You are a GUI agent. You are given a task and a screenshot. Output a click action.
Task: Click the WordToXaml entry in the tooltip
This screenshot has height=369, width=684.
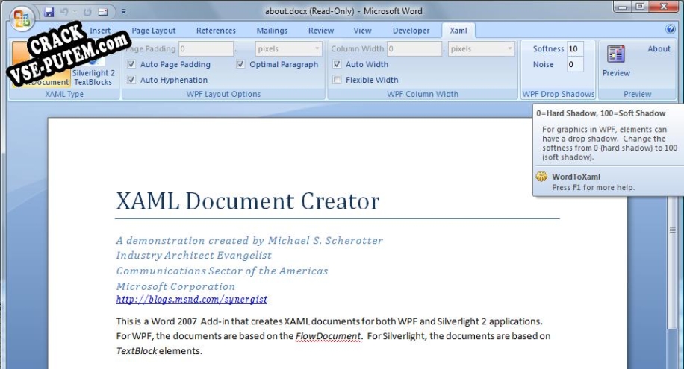coord(576,177)
